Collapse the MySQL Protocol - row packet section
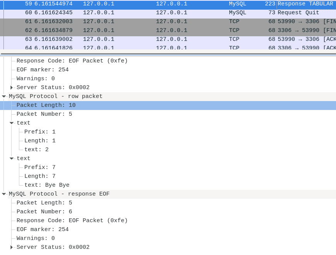 4,96
